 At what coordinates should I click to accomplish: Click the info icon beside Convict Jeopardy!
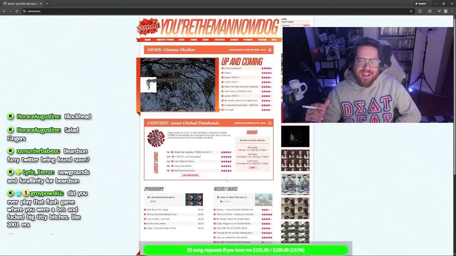[x=222, y=68]
